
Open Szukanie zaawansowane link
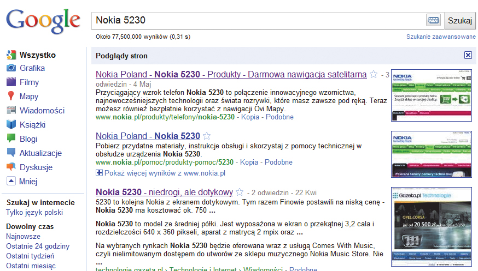point(441,37)
